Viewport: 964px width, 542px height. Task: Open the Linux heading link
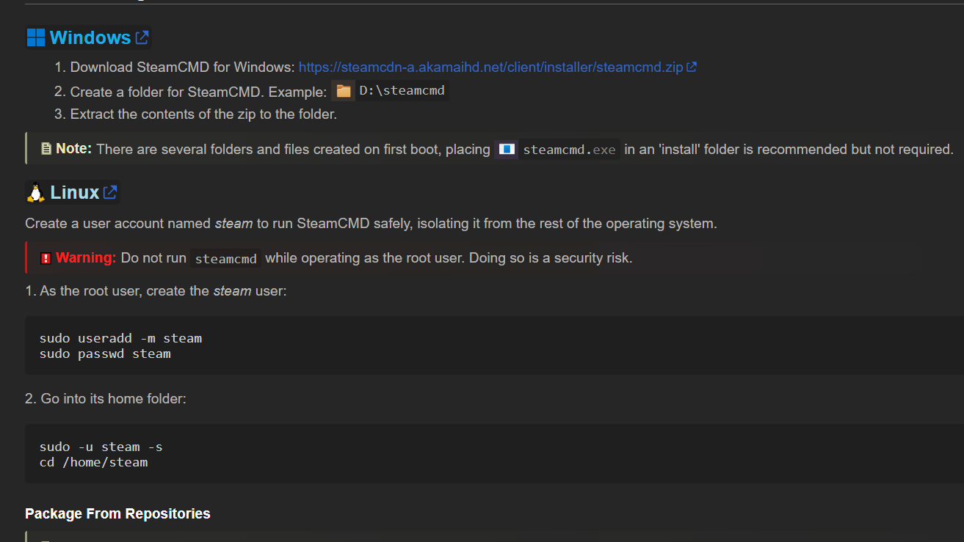click(x=75, y=192)
